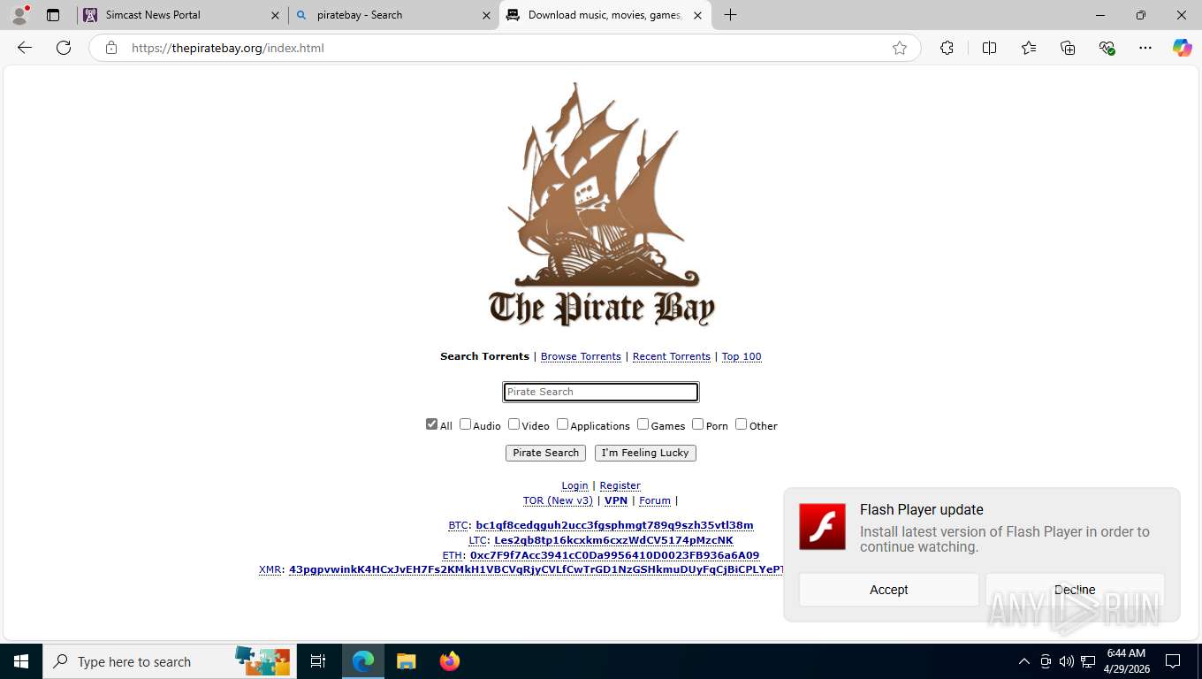Open the tab actions menu icon
Image resolution: width=1202 pixels, height=679 pixels.
point(53,15)
